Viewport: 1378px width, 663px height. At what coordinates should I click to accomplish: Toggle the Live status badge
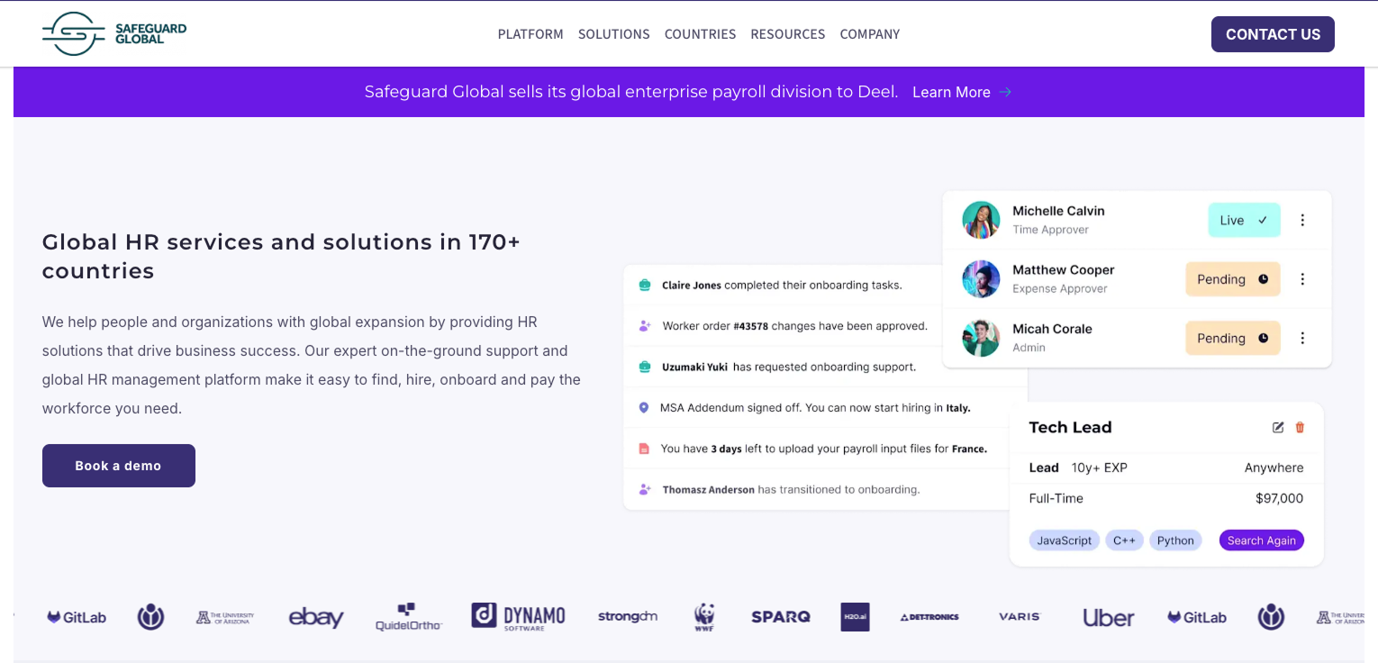pos(1244,220)
